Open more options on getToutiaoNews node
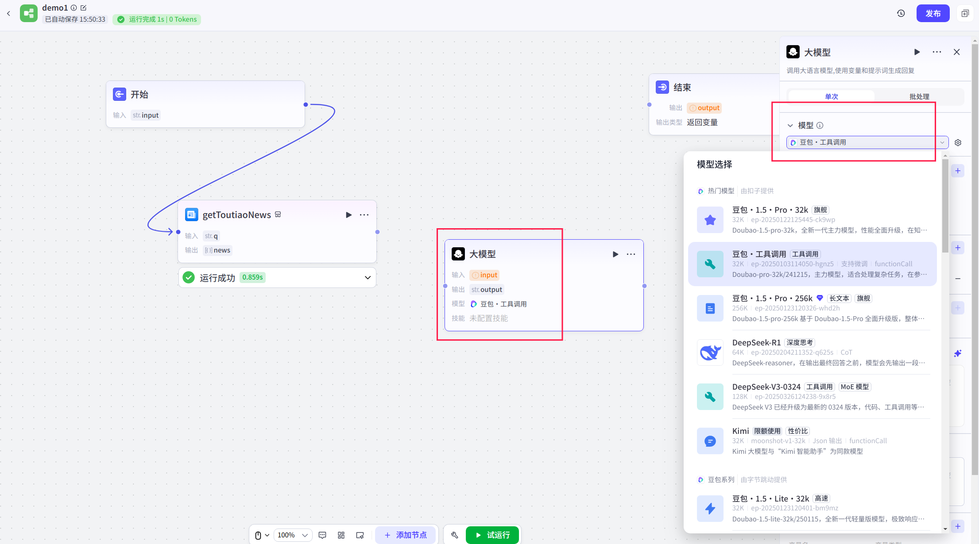Screen dimensions: 979x544 pos(364,215)
